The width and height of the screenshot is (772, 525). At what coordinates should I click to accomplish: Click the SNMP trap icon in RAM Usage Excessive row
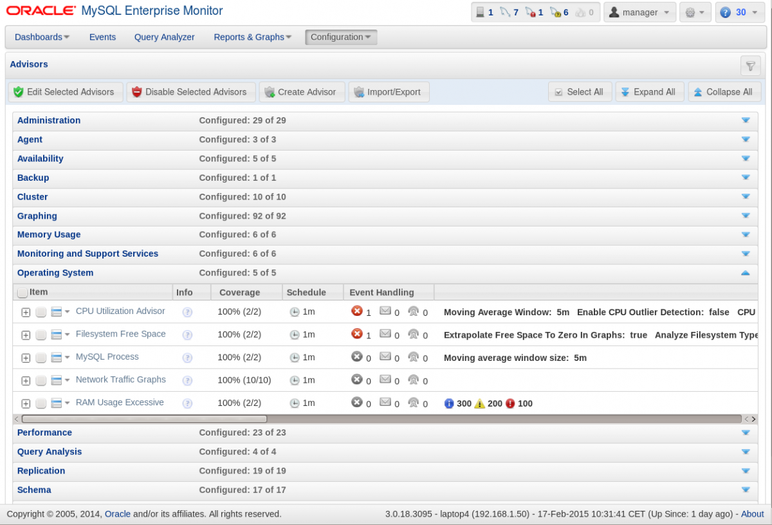[x=414, y=403]
